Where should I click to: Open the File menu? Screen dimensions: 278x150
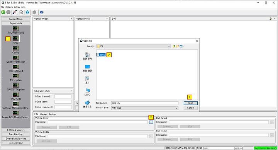[2, 7]
